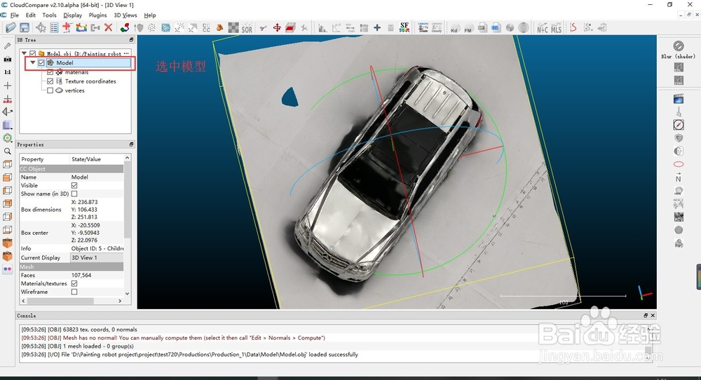Open the Cross Section red box tool
Viewport: 701px width, 380px height.
coord(291,28)
